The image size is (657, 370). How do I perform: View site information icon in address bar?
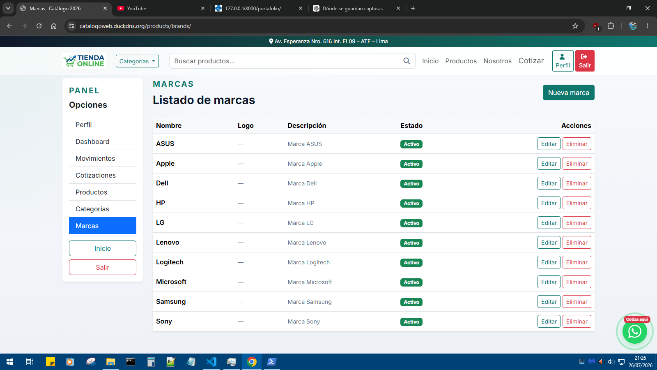coord(71,26)
